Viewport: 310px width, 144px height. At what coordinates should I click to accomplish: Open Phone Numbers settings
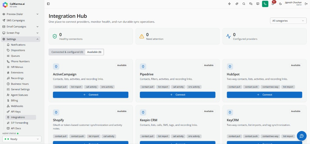click(21, 61)
